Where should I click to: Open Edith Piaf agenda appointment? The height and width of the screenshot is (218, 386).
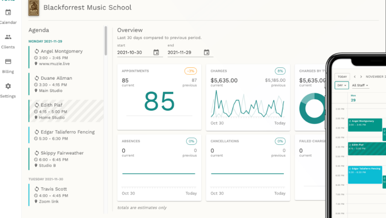(66, 111)
